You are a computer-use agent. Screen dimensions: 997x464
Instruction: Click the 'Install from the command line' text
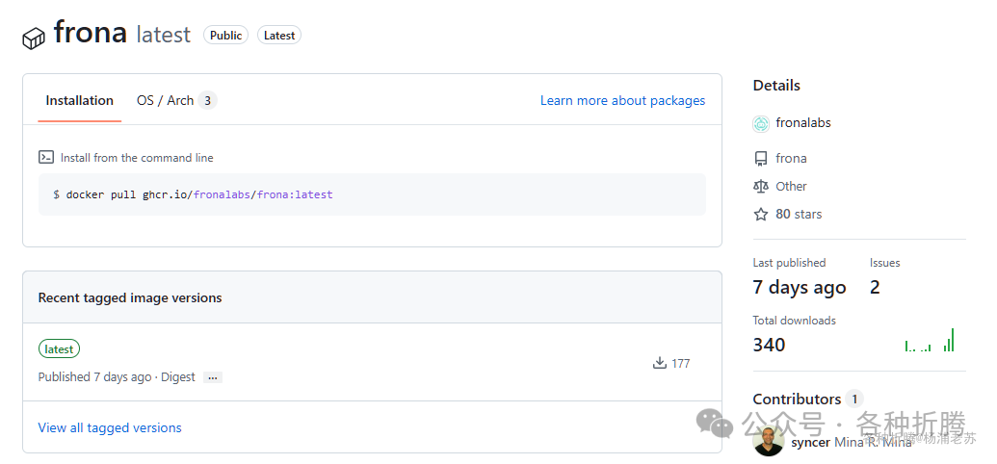point(137,158)
